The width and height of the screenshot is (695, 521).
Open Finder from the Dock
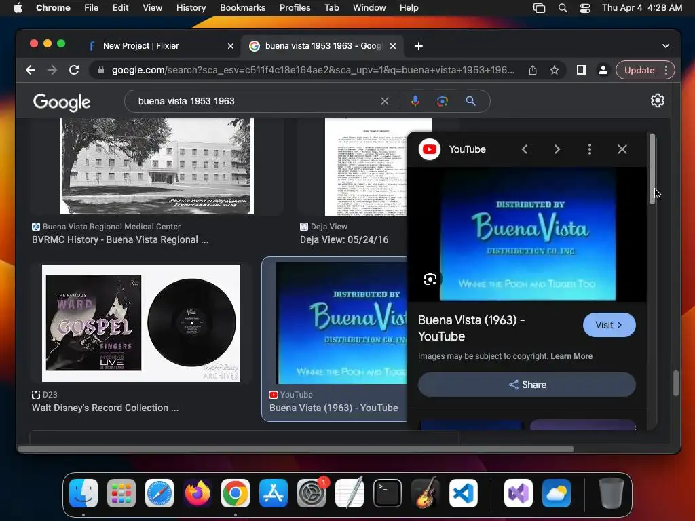[83, 493]
